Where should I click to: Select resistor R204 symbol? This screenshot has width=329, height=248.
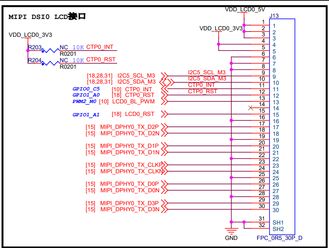(x=50, y=63)
